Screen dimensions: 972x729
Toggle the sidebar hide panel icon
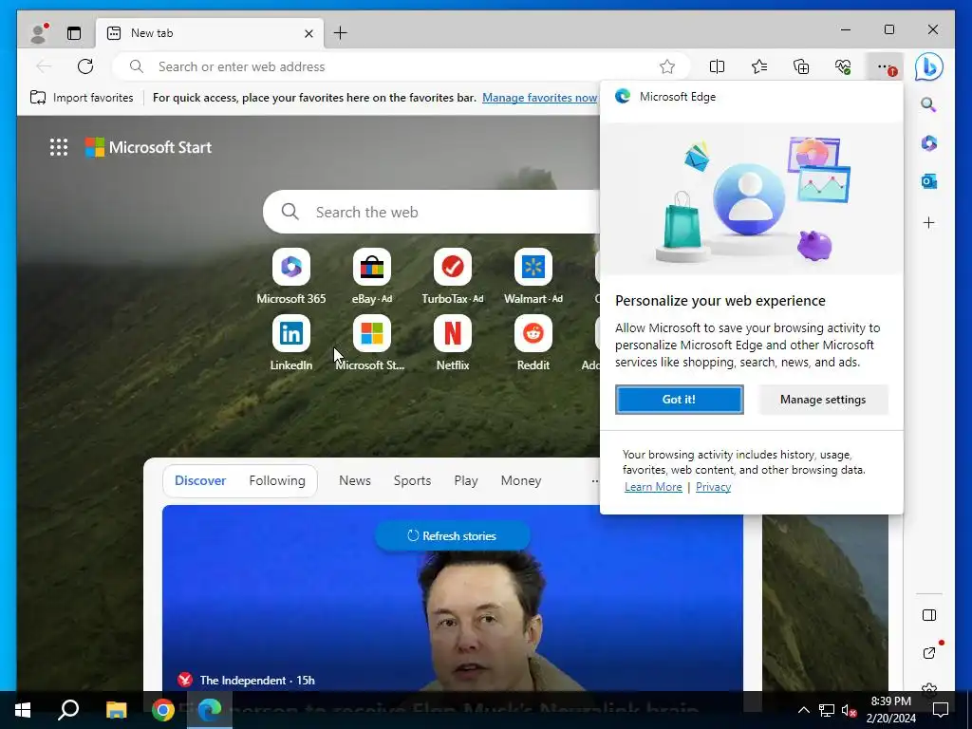coord(928,615)
